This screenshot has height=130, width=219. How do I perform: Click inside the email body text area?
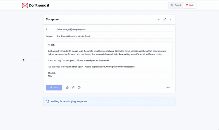click(x=109, y=61)
